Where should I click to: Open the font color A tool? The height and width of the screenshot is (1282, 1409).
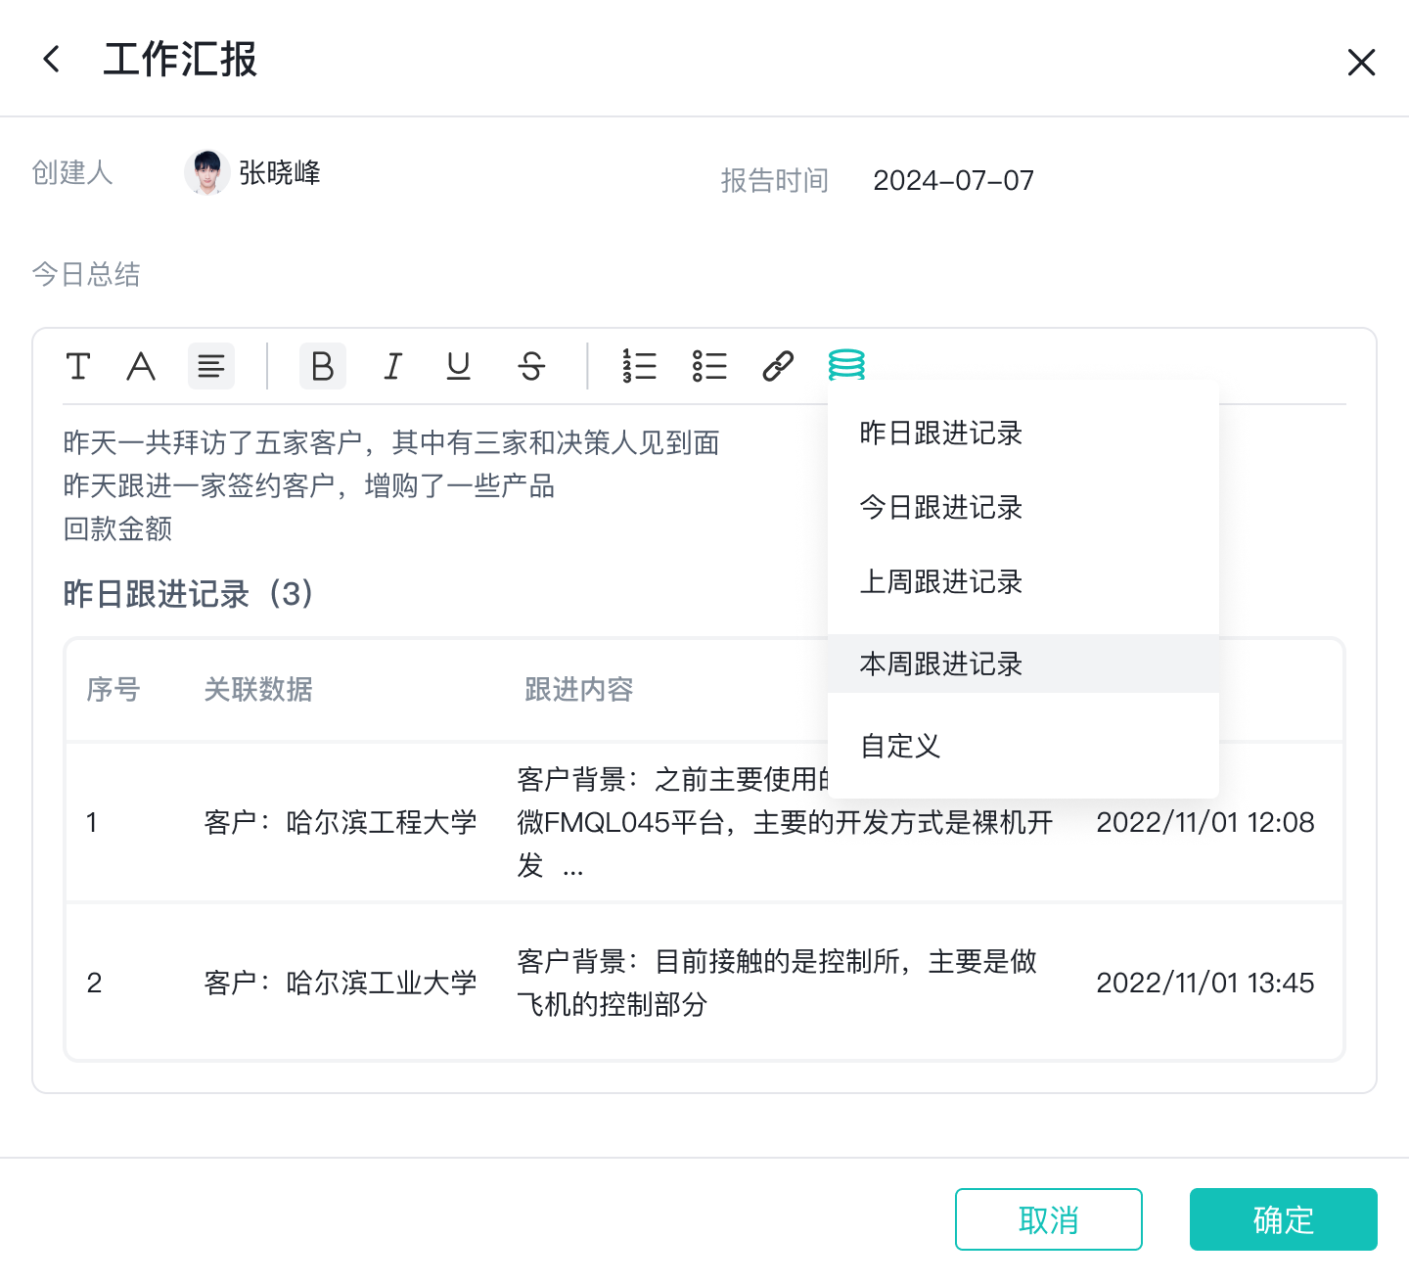coord(141,367)
